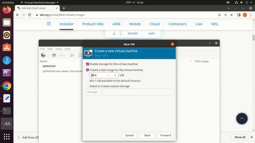Decrease disk size with minus button
255x143 pixels.
tap(108, 75)
